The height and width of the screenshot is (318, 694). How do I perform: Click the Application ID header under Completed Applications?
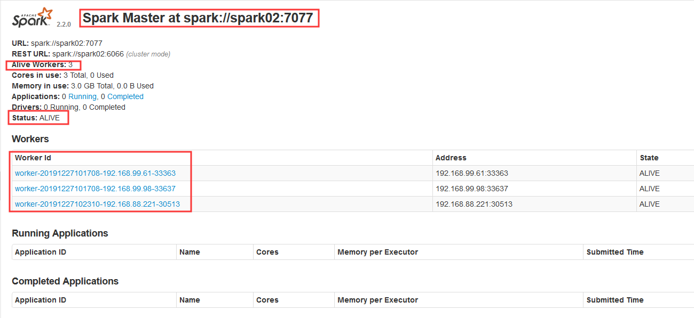click(40, 299)
